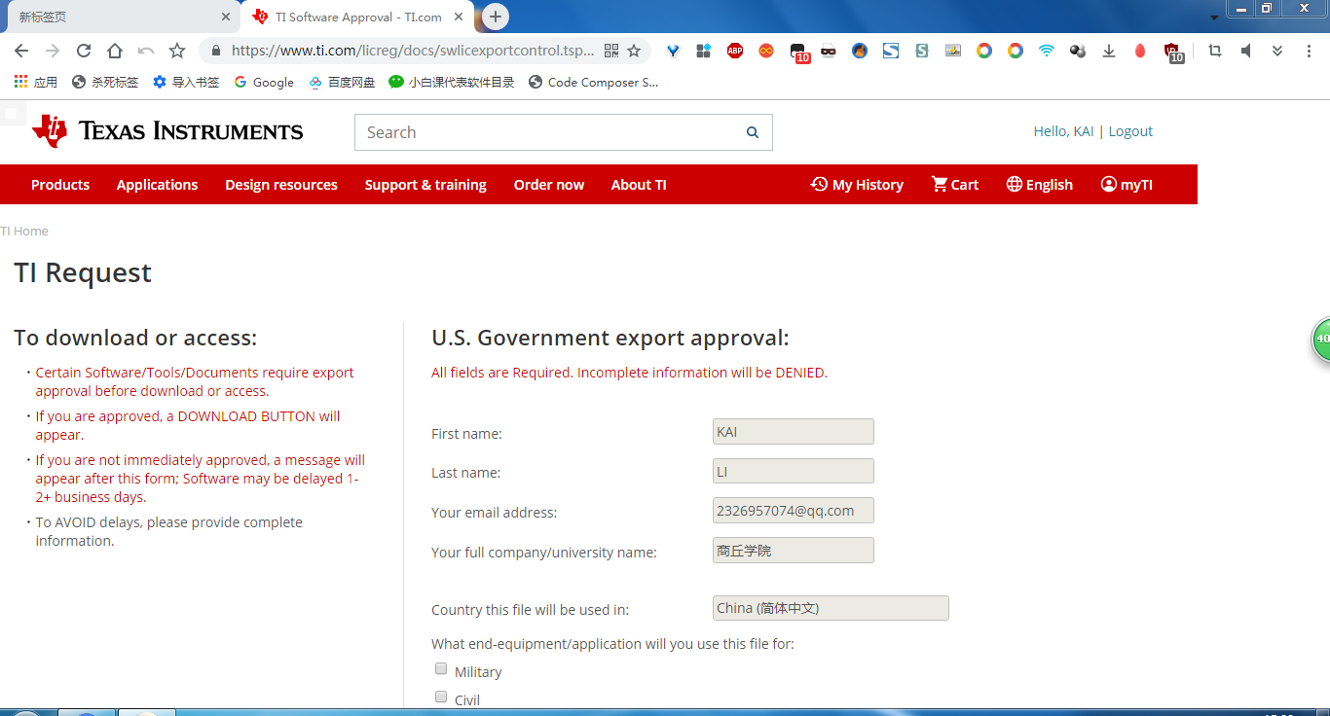The image size is (1330, 716).
Task: Open the 应用 apps bookmark
Action: (x=36, y=83)
